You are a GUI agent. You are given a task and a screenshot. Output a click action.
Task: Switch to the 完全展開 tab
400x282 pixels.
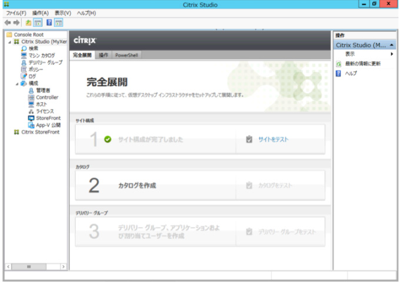click(x=82, y=55)
